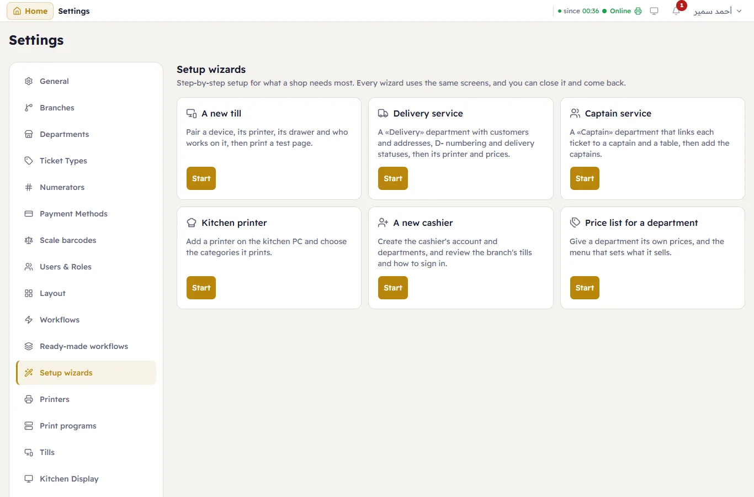Go back to Home from the top bar
The width and height of the screenshot is (754, 497).
click(x=30, y=11)
